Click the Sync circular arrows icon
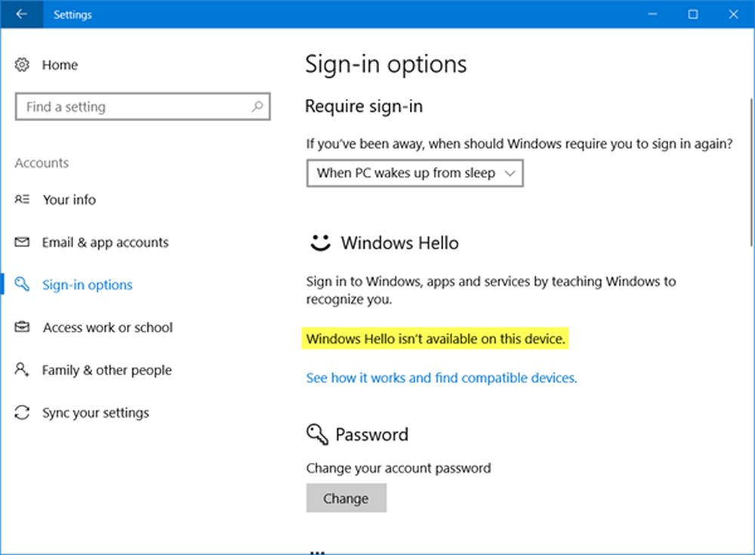 (22, 412)
